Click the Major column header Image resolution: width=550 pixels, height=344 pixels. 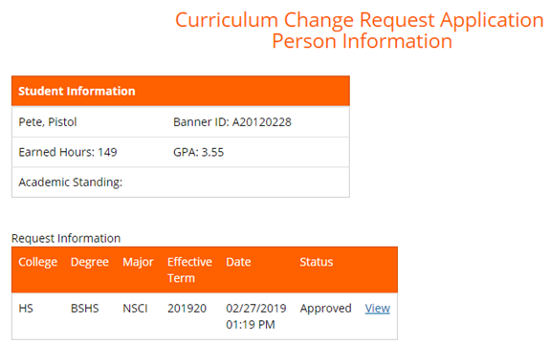point(138,262)
